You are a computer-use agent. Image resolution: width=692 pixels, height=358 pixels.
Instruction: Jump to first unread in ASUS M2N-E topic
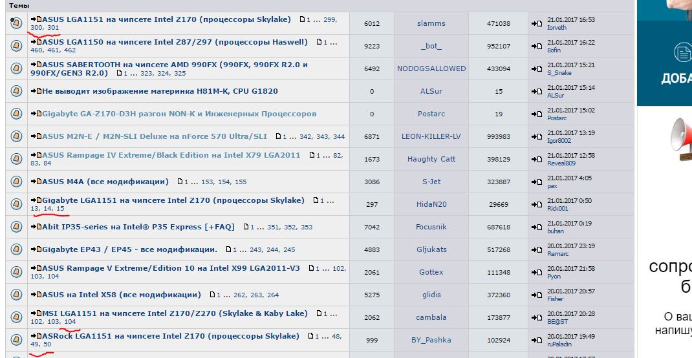point(36,137)
